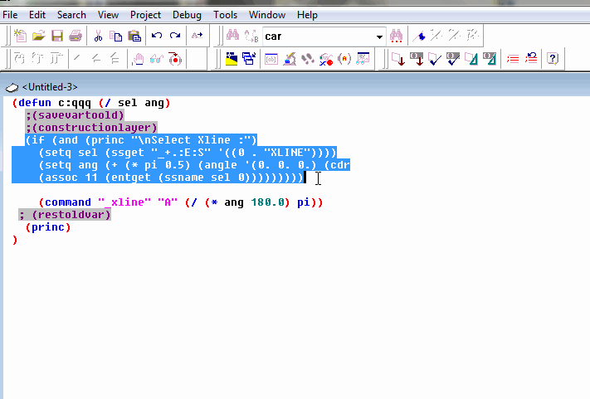Create a new file with the New File icon
Image resolution: width=590 pixels, height=399 pixels.
click(20, 36)
